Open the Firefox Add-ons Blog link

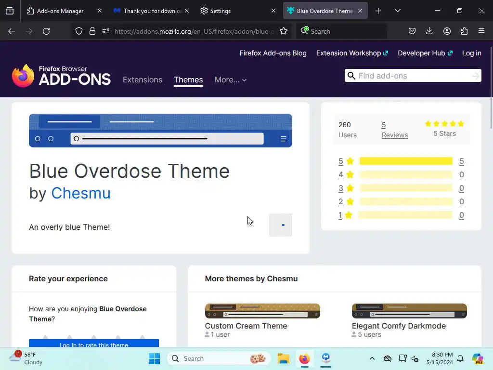273,53
